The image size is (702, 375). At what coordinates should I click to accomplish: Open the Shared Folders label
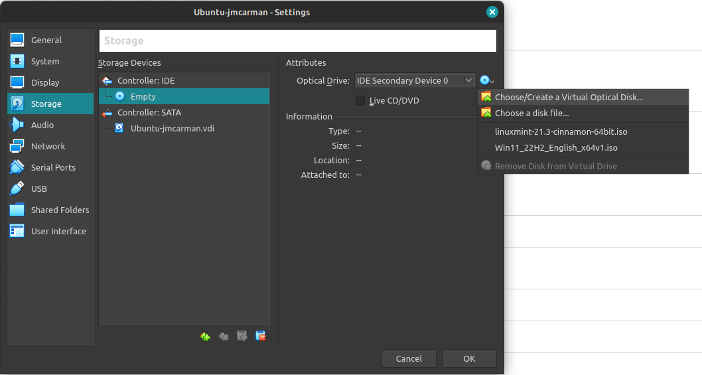click(x=60, y=210)
